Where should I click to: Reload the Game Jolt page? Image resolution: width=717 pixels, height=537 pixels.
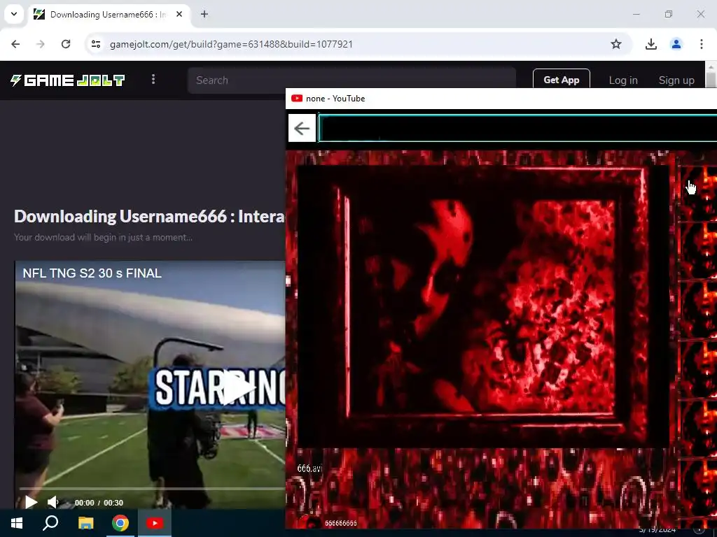pos(66,44)
